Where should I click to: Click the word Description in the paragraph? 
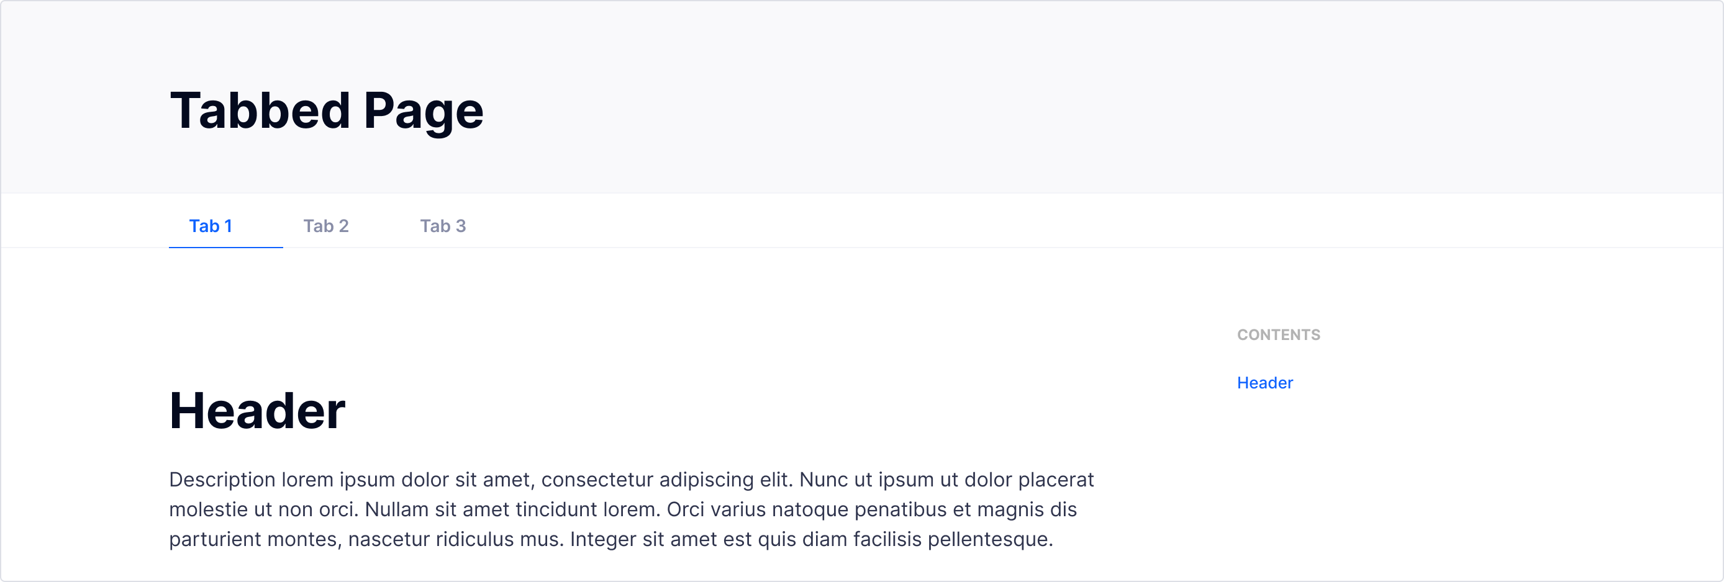[x=221, y=479]
